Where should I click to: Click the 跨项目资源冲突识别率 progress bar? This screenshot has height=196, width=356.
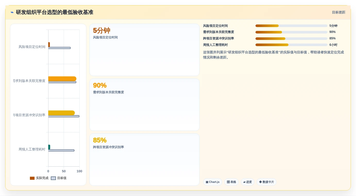point(291,39)
